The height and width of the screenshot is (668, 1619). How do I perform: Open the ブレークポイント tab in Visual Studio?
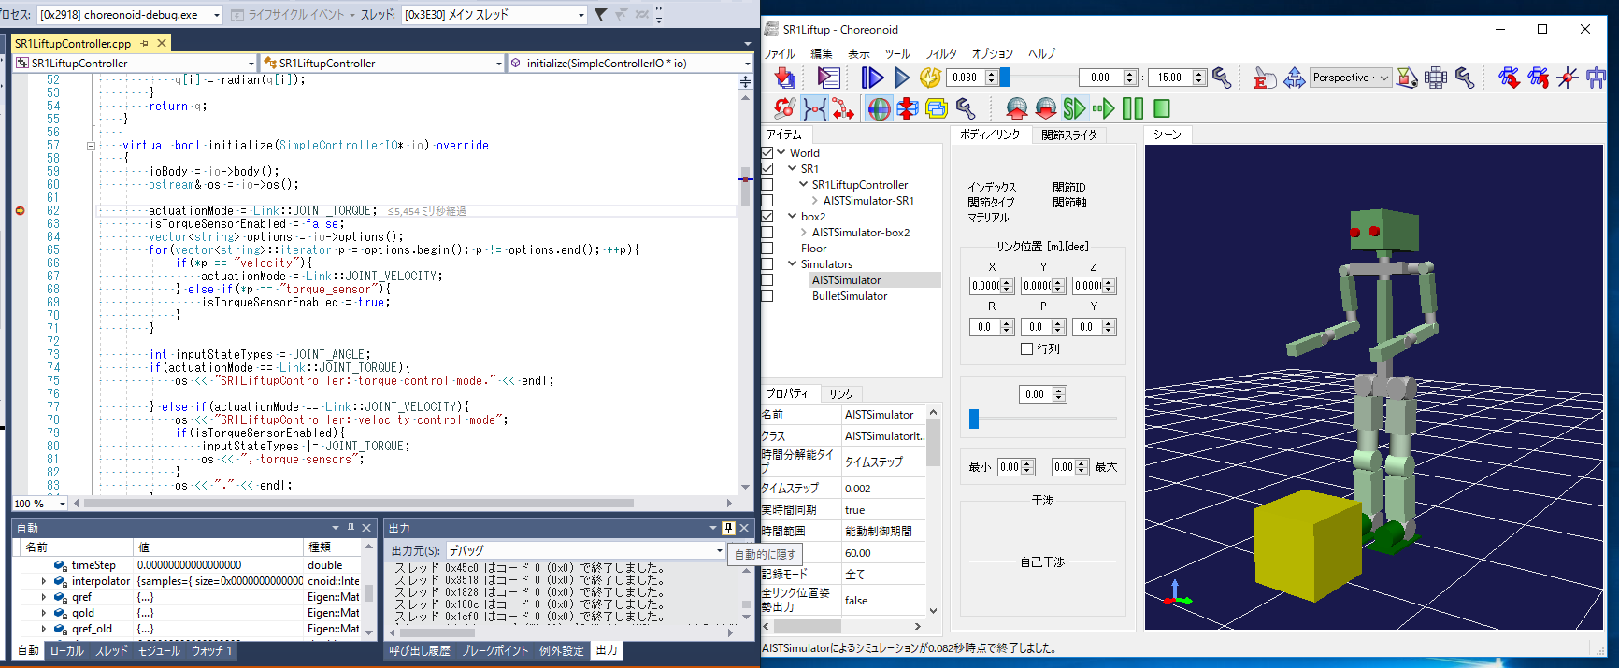pos(494,650)
